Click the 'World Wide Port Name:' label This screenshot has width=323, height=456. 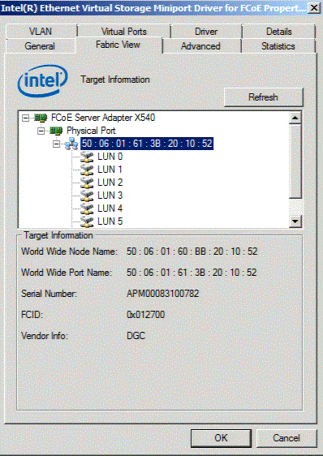pyautogui.click(x=67, y=273)
